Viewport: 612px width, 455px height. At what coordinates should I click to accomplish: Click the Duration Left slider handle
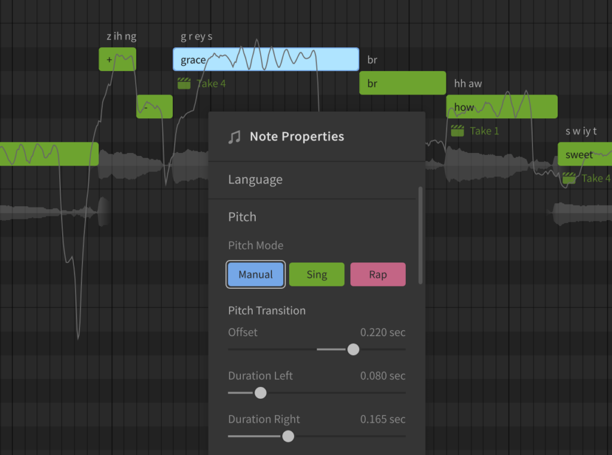click(260, 393)
